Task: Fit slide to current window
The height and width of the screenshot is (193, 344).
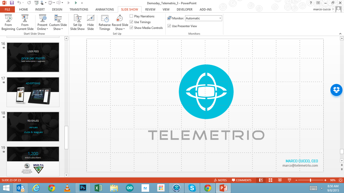Action: click(341, 180)
